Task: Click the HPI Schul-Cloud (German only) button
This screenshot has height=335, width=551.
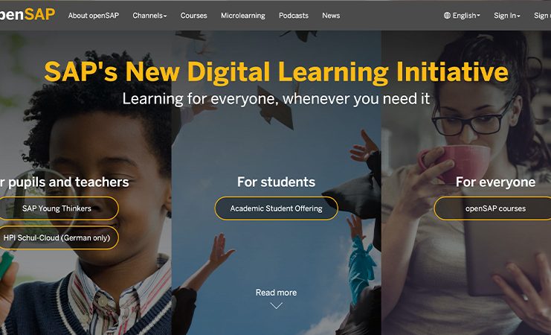Action: (58, 238)
